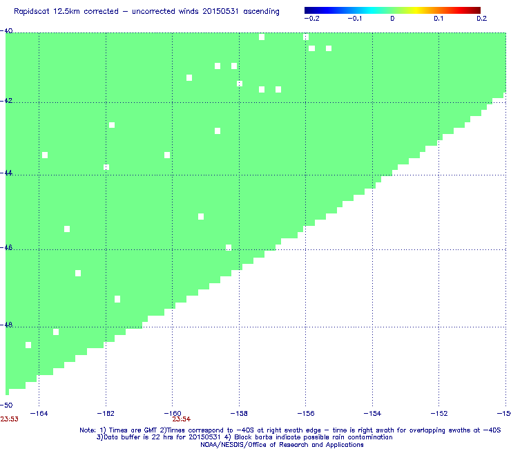Image resolution: width=511 pixels, height=449 pixels.
Task: Click the note line about GMT times
Action: coord(290,430)
